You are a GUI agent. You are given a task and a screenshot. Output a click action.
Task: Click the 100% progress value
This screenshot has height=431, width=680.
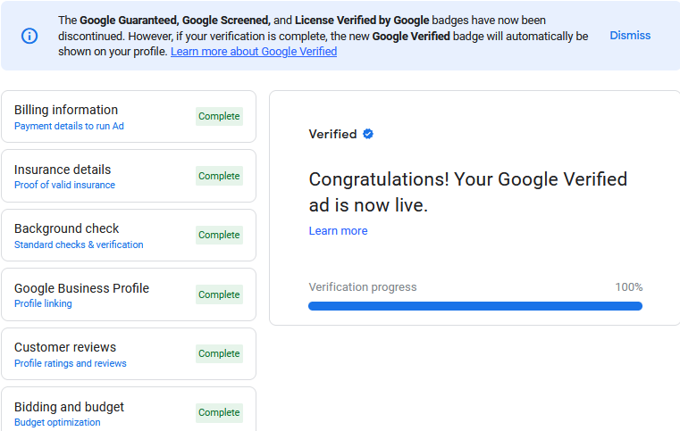click(629, 287)
